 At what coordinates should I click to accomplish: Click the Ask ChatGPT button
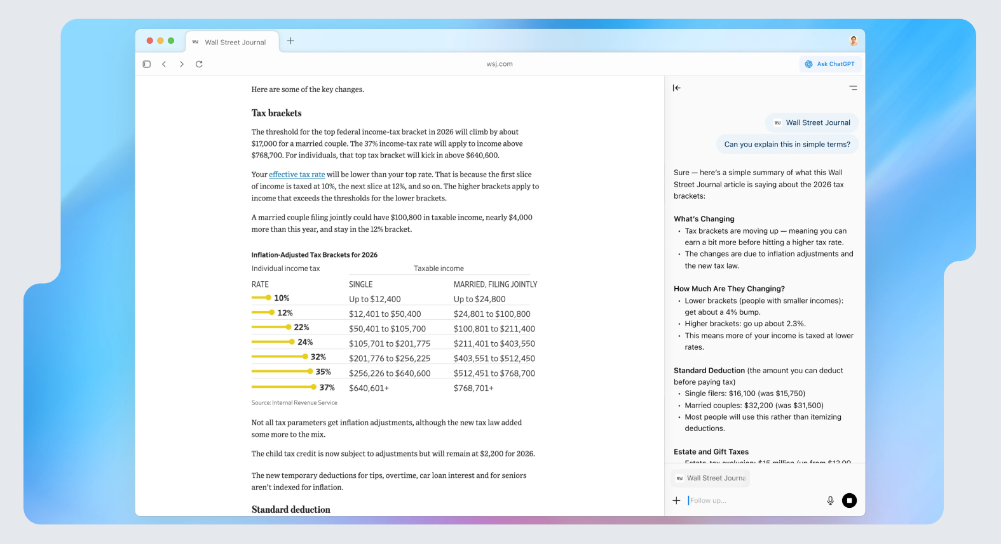[x=830, y=64]
